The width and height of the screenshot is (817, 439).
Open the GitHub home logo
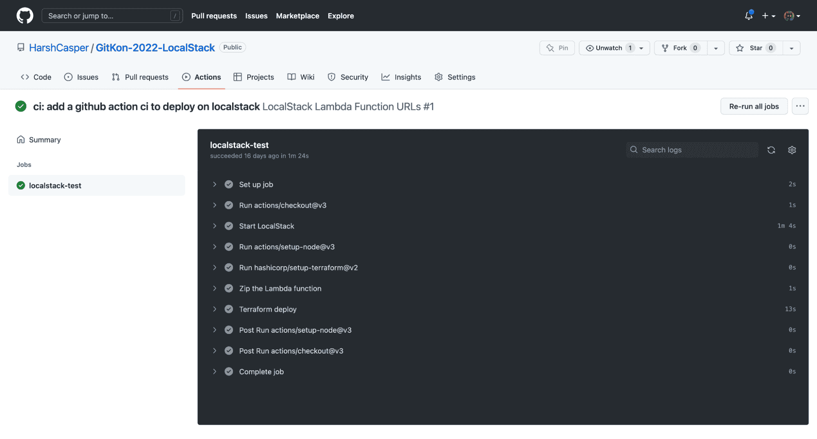click(x=25, y=16)
